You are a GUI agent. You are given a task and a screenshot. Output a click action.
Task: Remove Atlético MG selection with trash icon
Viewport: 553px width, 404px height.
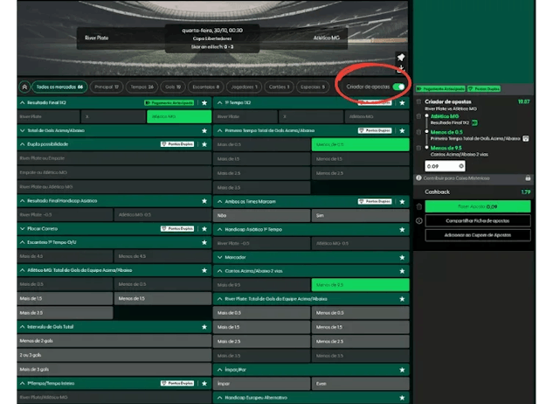pyautogui.click(x=419, y=115)
